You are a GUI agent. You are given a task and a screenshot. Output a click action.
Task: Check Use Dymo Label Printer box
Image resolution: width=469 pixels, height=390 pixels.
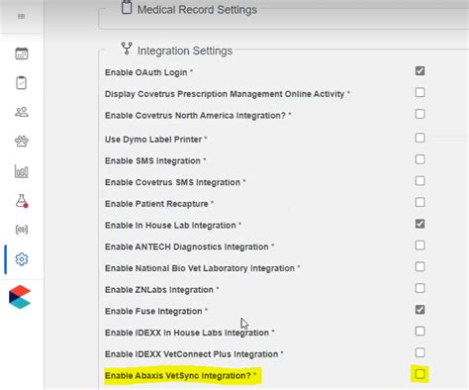pyautogui.click(x=420, y=138)
